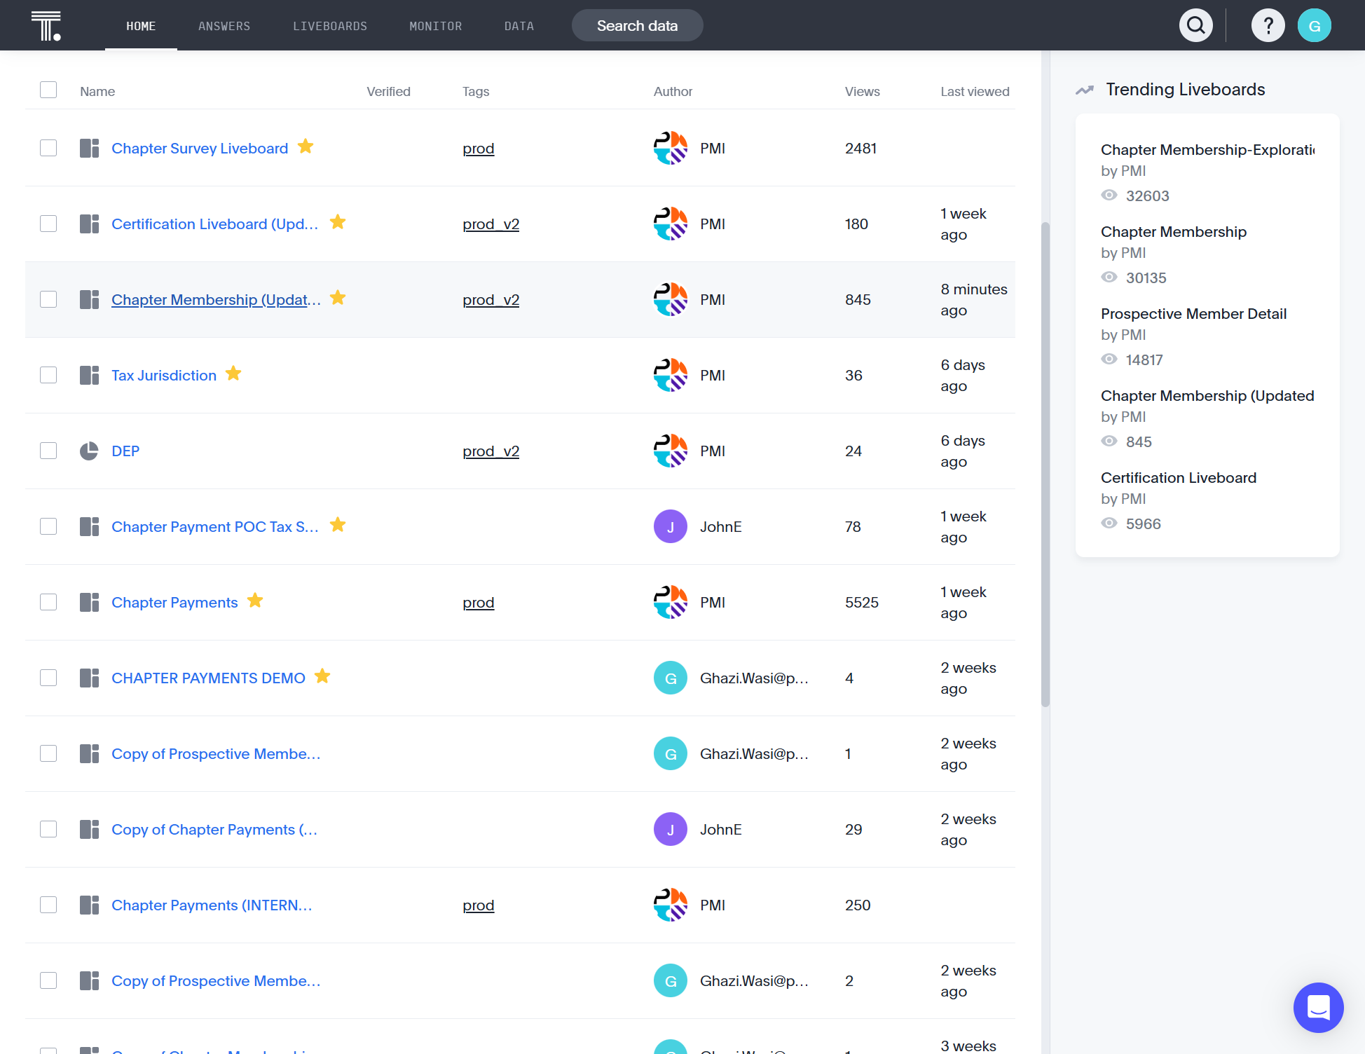Click the vertical scrollbar of the list
Image resolution: width=1365 pixels, height=1054 pixels.
pyautogui.click(x=1045, y=464)
